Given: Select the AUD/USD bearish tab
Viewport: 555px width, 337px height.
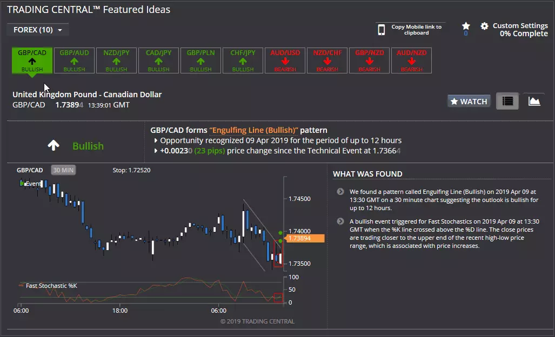Looking at the screenshot, I should click(285, 60).
